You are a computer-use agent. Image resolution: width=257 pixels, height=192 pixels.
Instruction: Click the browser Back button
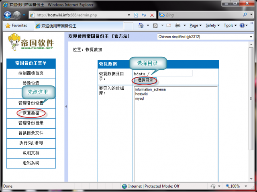(8, 15)
